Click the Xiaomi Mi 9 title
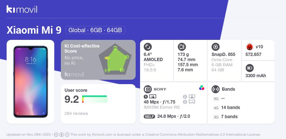Image resolution: width=286 pixels, height=139 pixels. [34, 30]
